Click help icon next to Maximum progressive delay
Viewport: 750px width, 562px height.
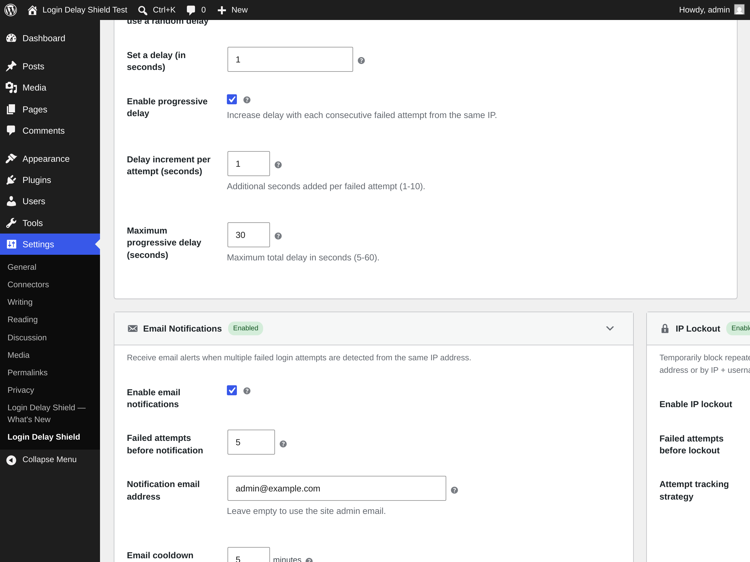tap(278, 236)
